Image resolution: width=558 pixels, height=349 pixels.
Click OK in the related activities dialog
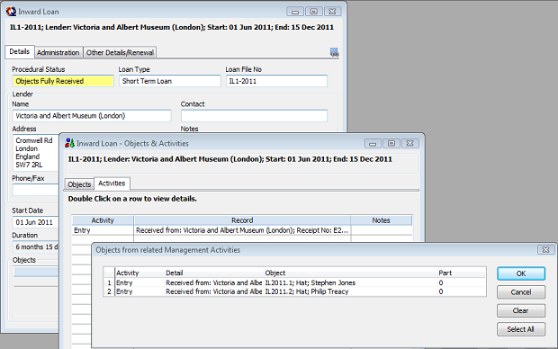(521, 273)
